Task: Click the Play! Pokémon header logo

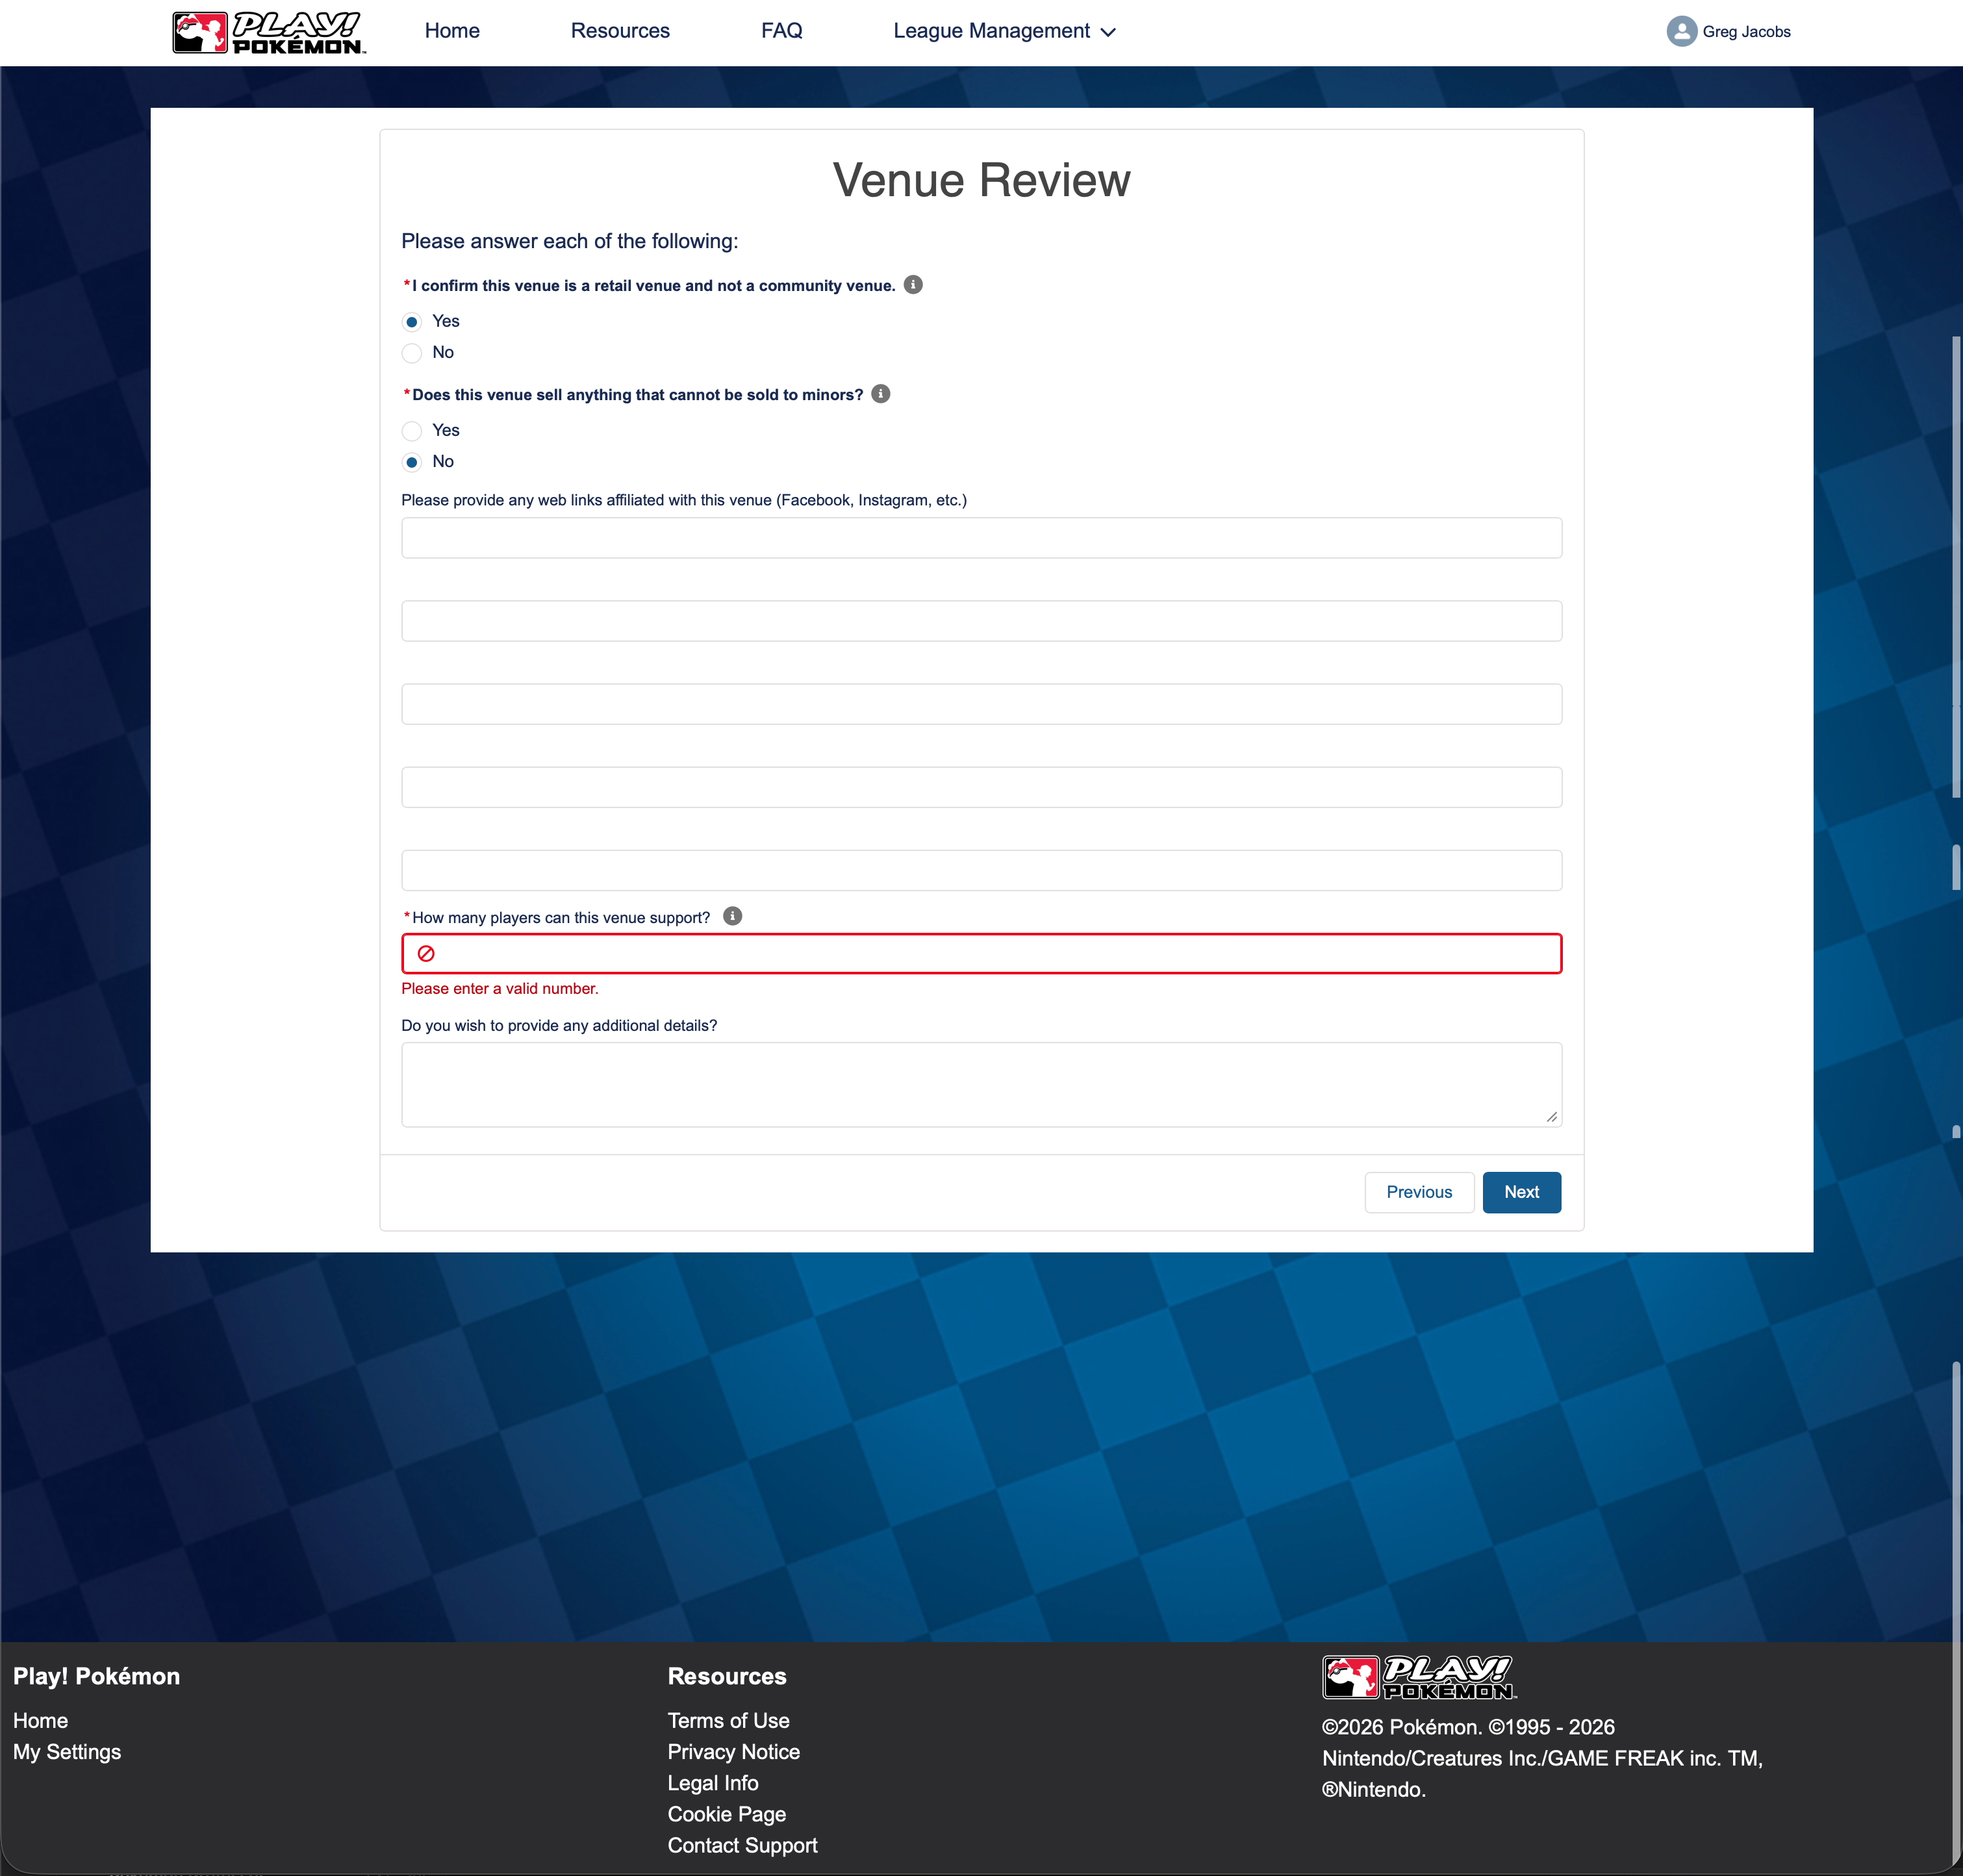Action: [268, 32]
